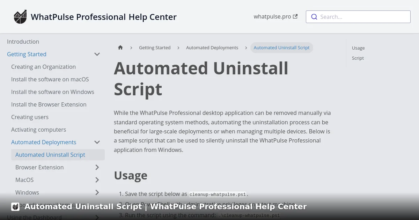Image resolution: width=419 pixels, height=220 pixels.
Task: Open the Getting Started breadcrumb
Action: [155, 47]
